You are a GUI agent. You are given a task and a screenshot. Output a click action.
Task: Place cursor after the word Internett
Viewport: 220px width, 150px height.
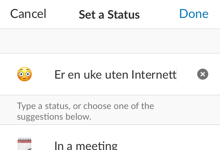(x=176, y=74)
